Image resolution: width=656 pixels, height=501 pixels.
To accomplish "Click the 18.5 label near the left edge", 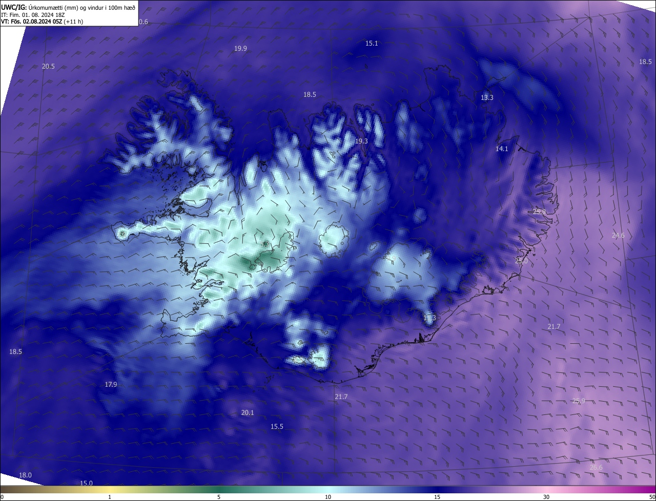I will point(15,351).
